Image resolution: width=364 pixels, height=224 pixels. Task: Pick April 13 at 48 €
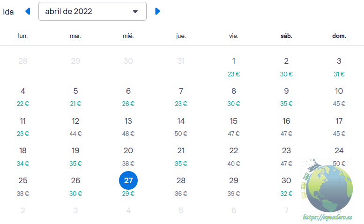point(128,126)
